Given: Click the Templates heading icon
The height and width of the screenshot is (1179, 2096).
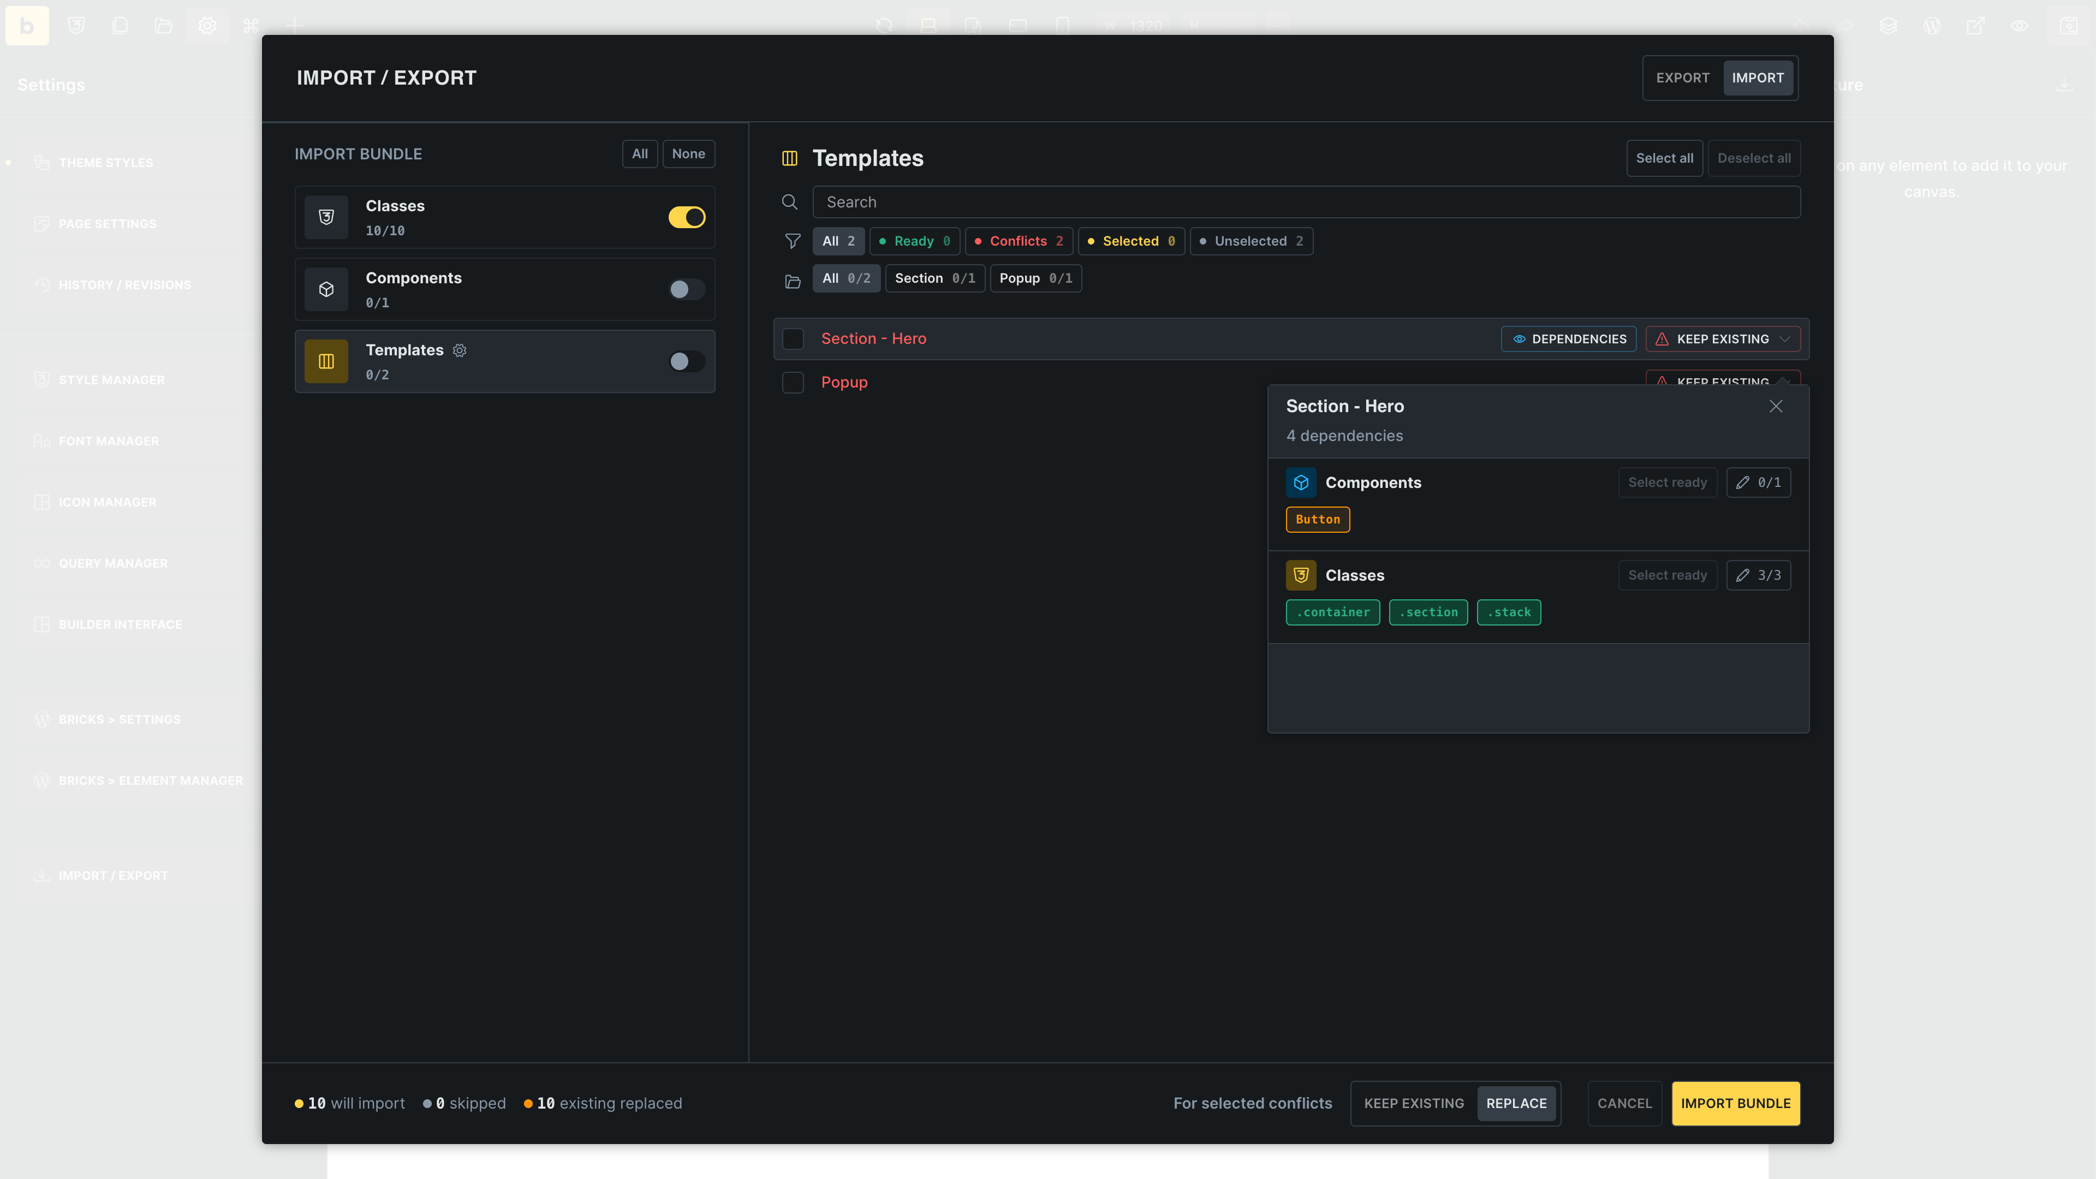Looking at the screenshot, I should (789, 158).
